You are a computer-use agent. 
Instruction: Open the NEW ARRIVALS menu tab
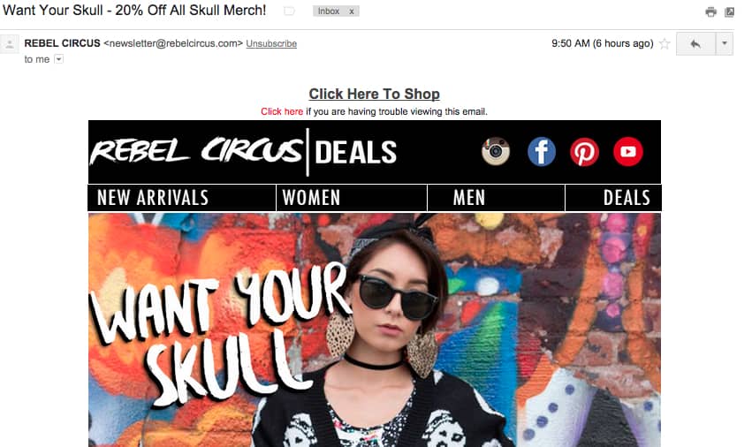pos(182,198)
